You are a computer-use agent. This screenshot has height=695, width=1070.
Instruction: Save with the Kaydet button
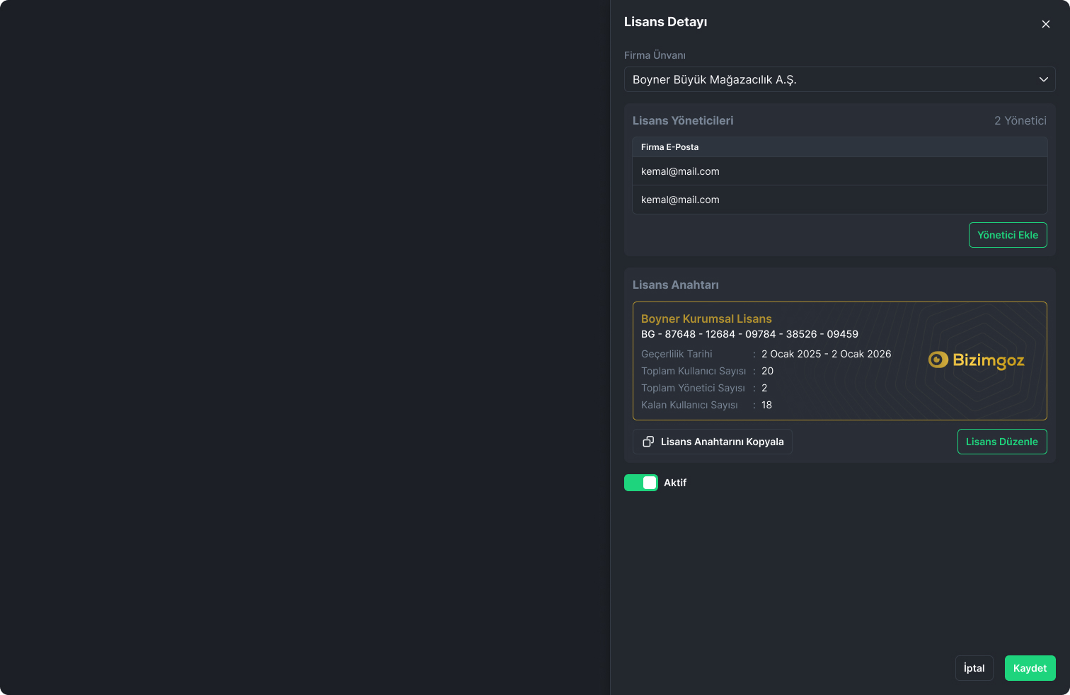coord(1030,668)
